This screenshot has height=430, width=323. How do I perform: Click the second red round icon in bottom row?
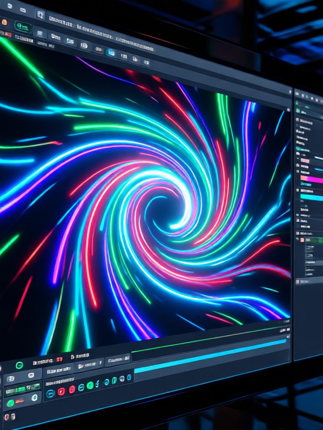[x=71, y=389]
